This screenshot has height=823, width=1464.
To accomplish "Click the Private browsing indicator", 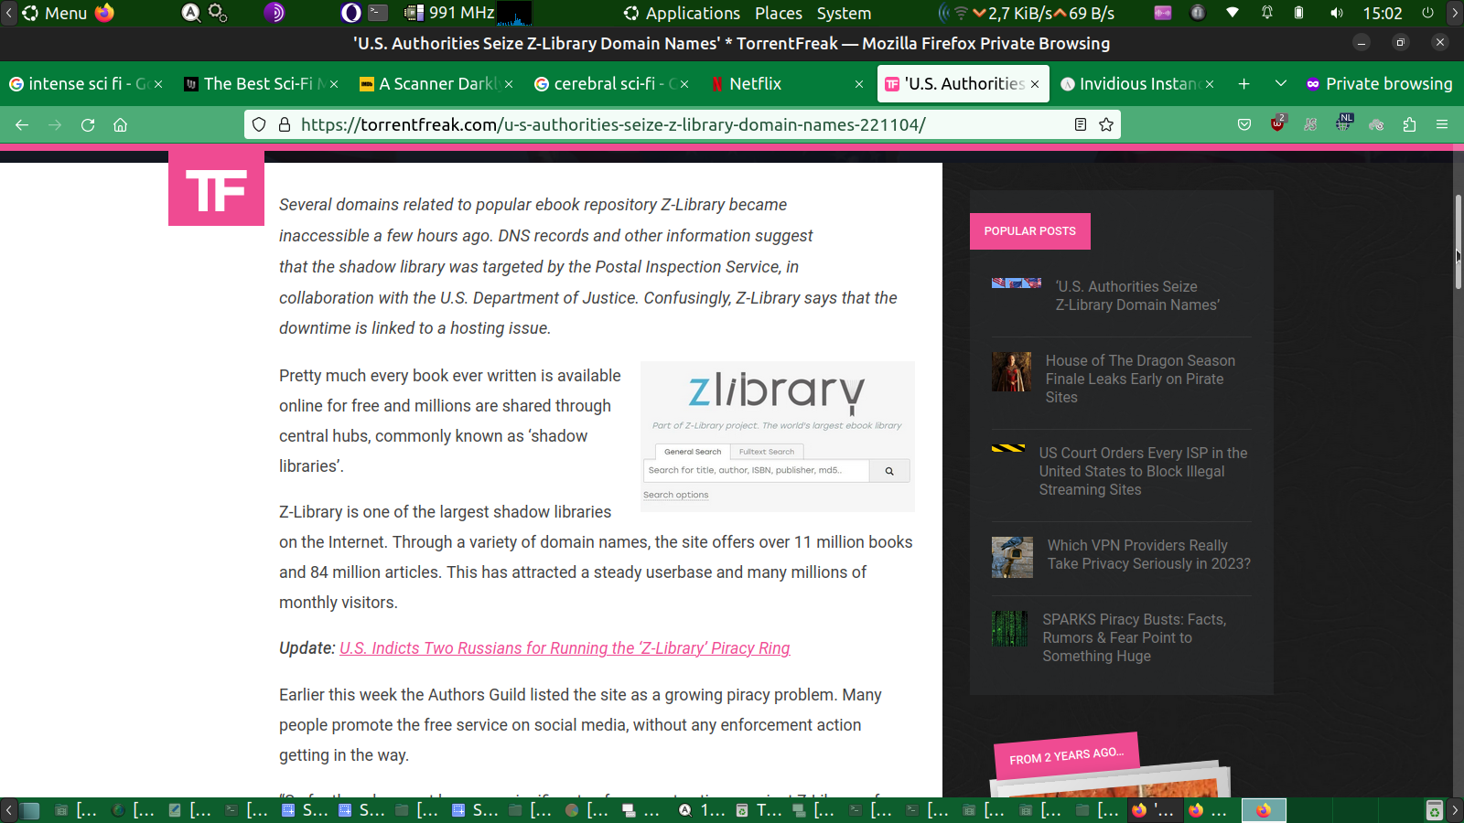I will coord(1379,83).
